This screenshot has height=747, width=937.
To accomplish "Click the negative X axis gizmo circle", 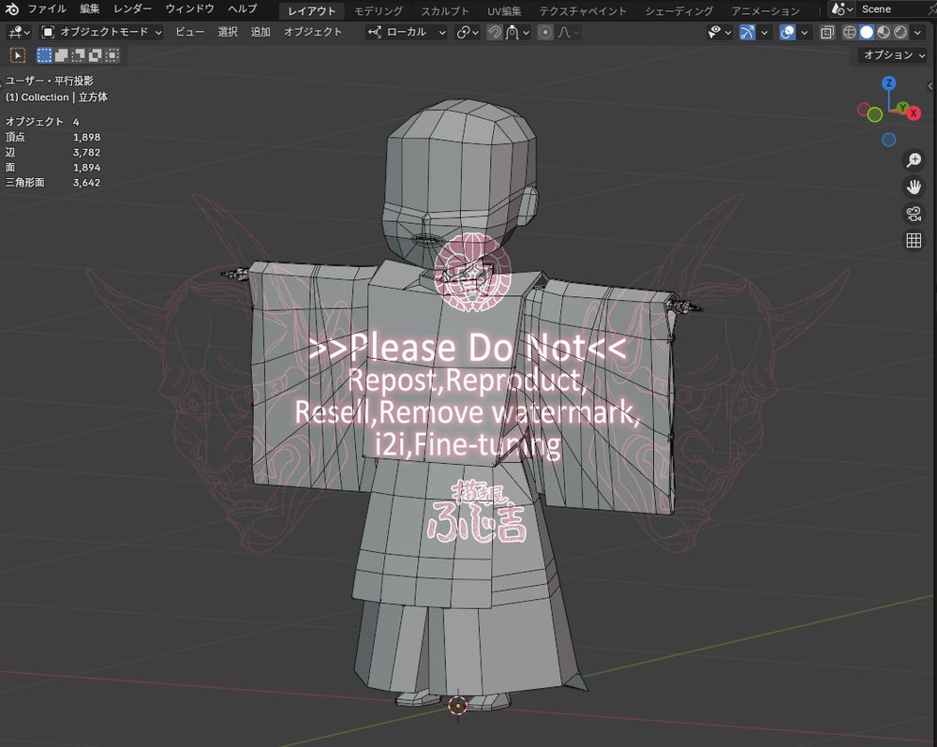I will 864,110.
